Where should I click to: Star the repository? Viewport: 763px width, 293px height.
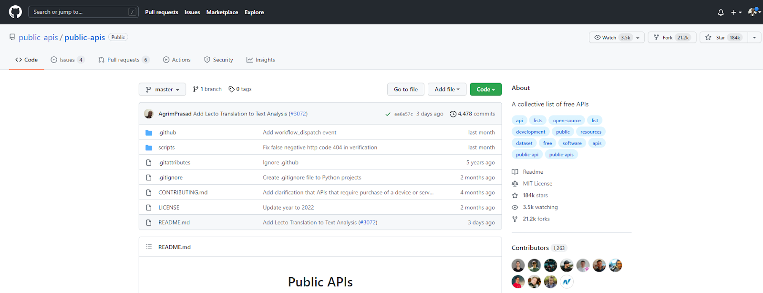tap(723, 37)
